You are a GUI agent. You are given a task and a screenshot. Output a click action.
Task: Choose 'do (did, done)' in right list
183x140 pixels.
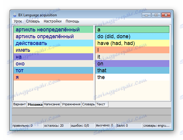132,36
